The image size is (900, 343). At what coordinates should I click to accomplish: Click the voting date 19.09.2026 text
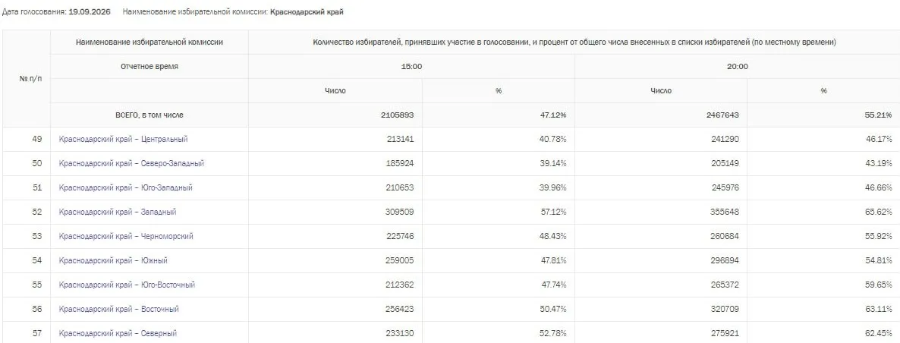[x=90, y=11]
